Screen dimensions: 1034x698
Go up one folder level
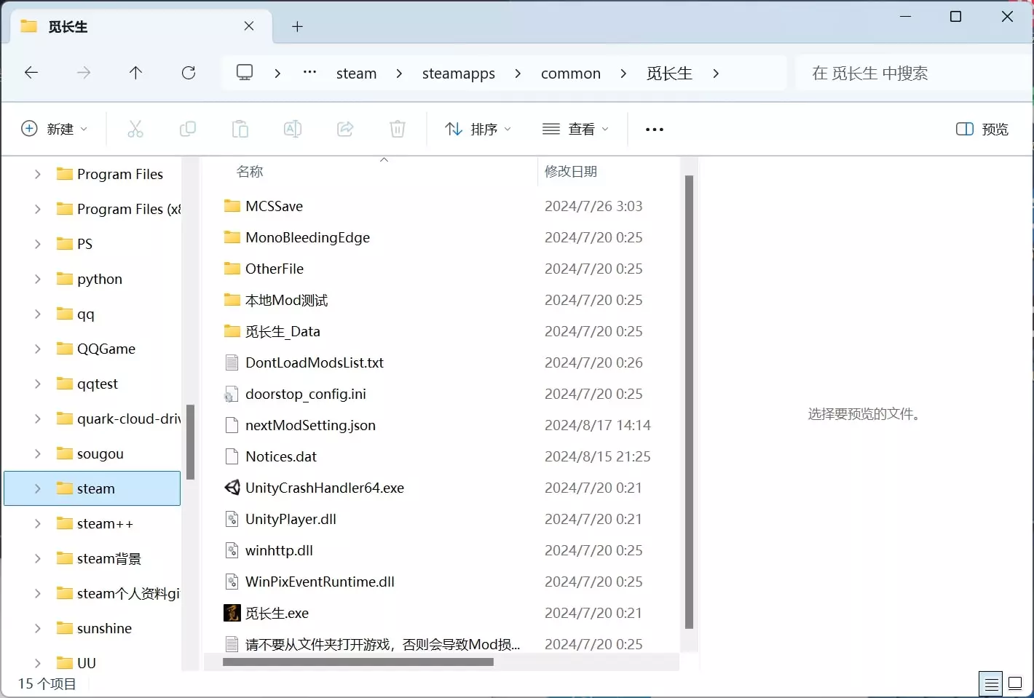(135, 73)
